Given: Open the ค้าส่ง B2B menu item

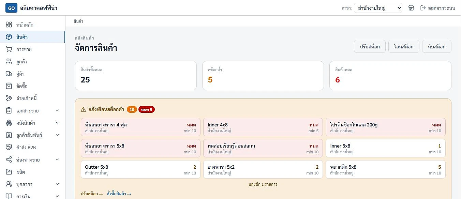Looking at the screenshot, I should [x=32, y=148].
